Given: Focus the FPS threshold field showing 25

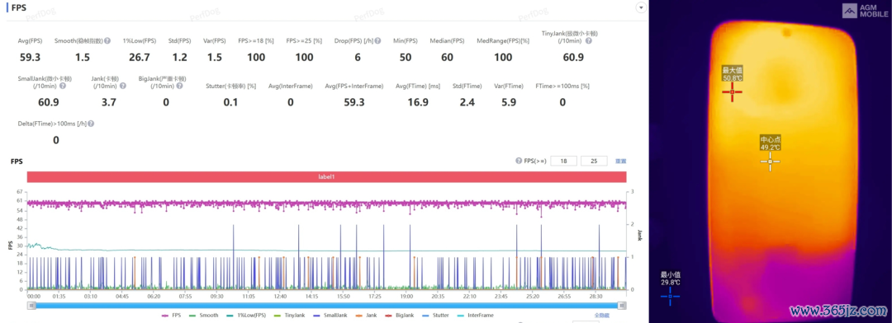Looking at the screenshot, I should coord(594,161).
